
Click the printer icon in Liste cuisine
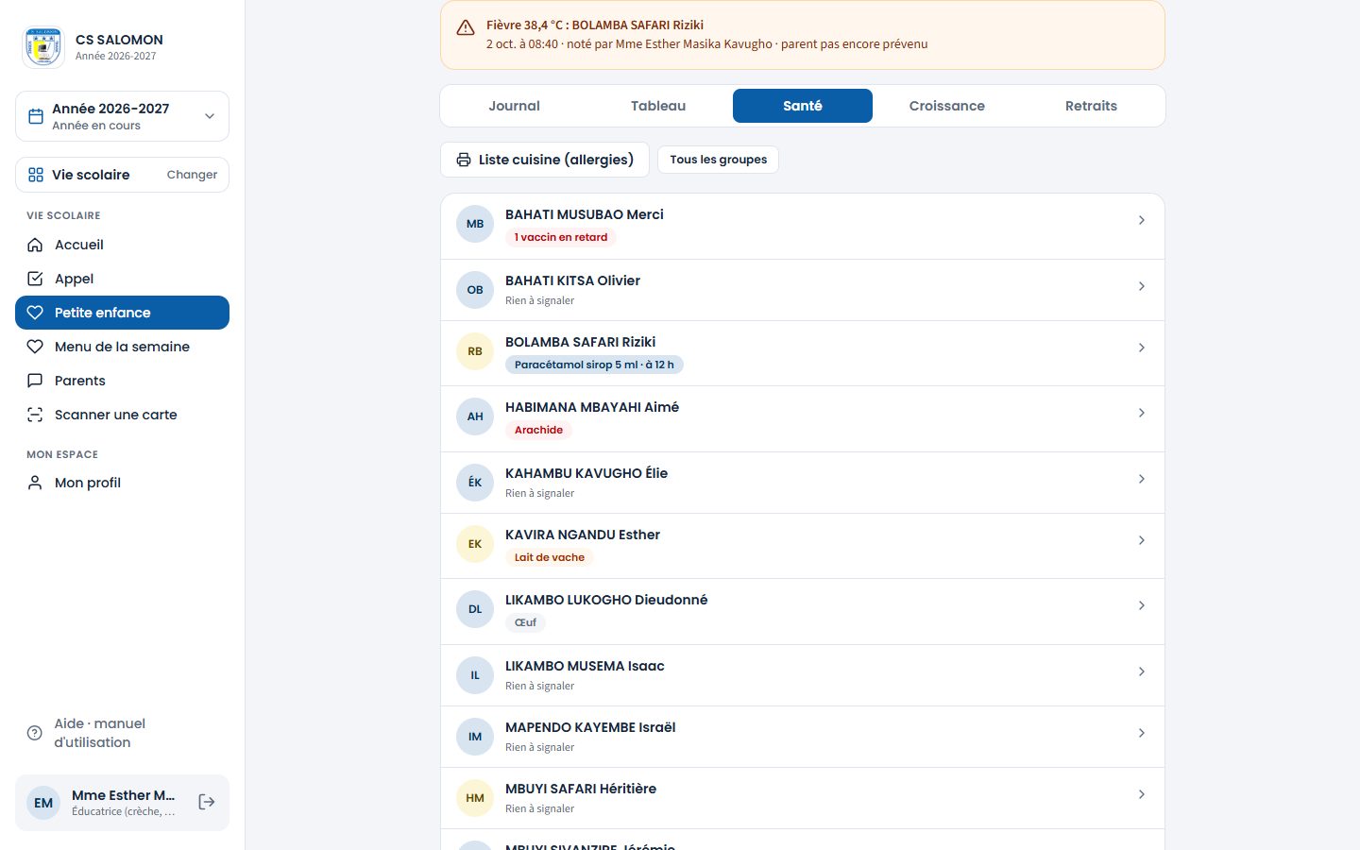click(x=464, y=160)
